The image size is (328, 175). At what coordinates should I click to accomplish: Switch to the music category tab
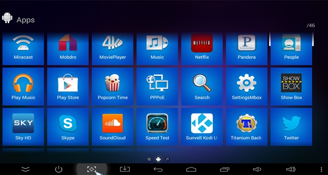pos(167,159)
